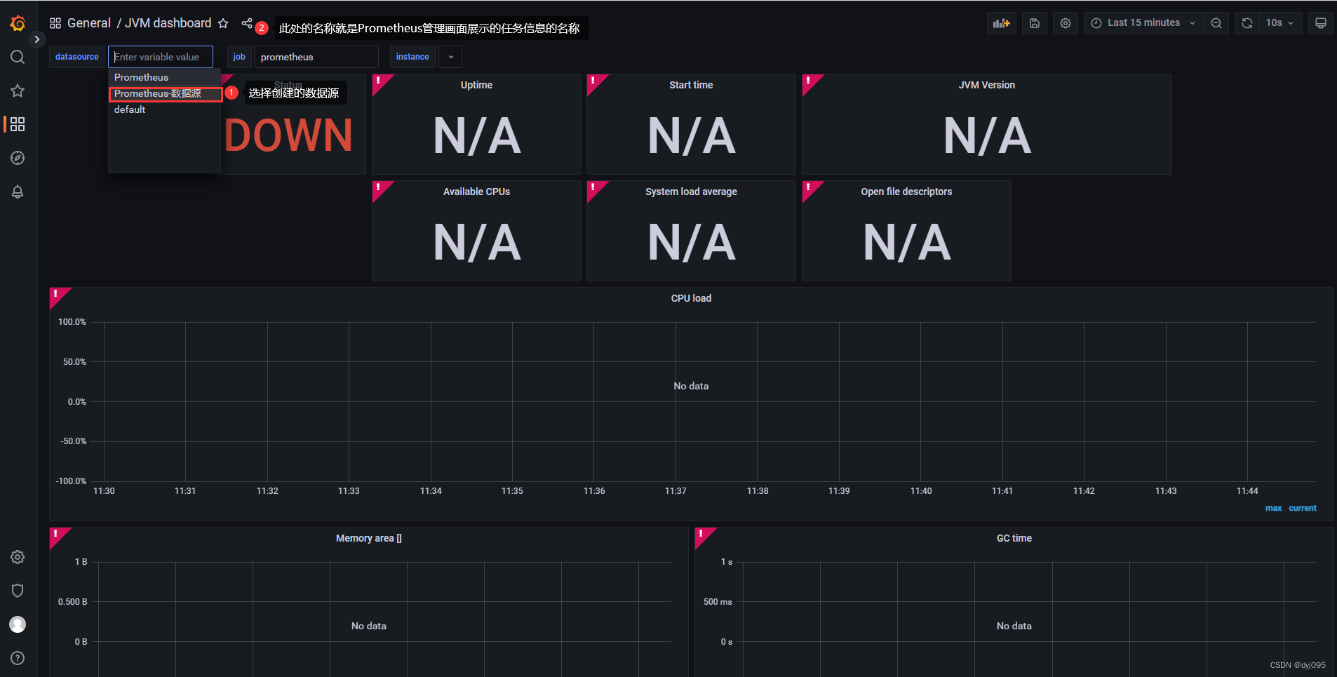Open the Start time panel title menu
Viewport: 1337px width, 677px height.
(x=691, y=85)
